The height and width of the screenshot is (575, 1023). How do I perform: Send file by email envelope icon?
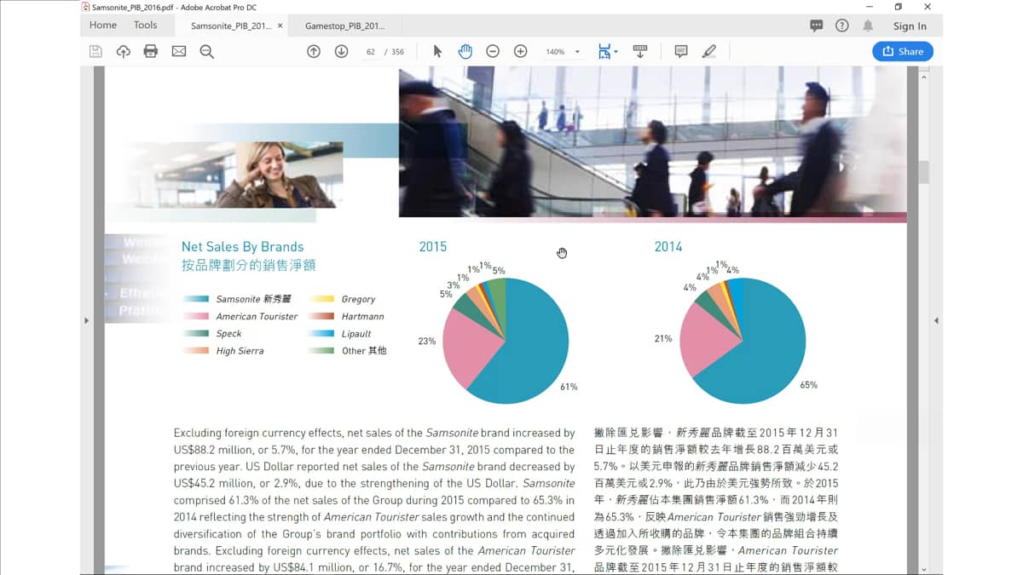[x=178, y=51]
